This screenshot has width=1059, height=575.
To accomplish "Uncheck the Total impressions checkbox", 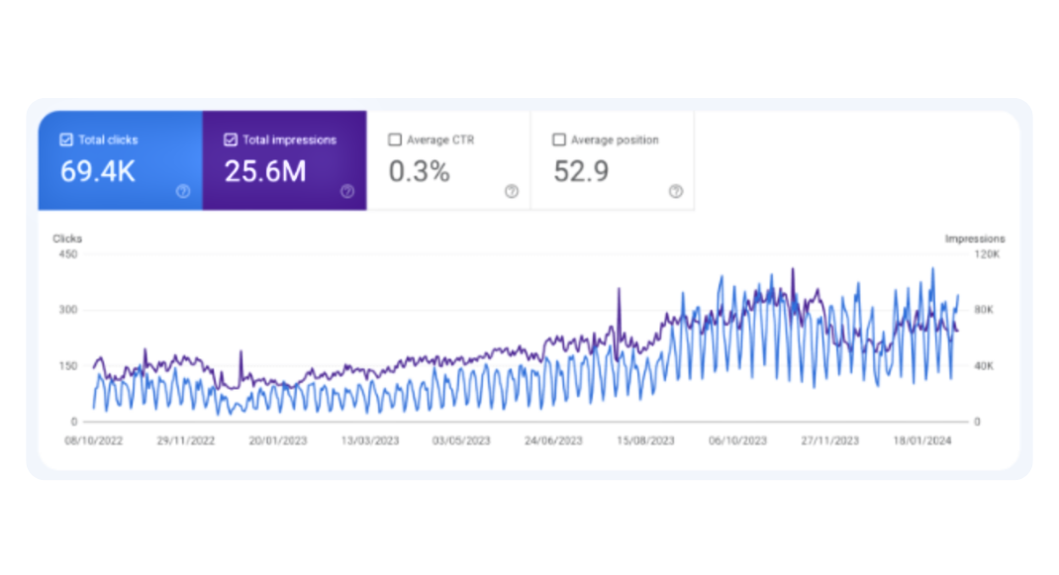I will pos(229,140).
